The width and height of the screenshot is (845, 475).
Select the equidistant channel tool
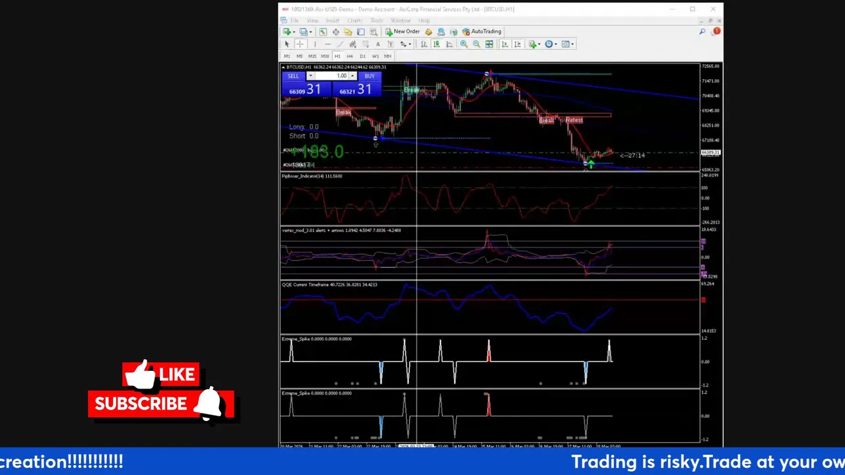tap(353, 44)
